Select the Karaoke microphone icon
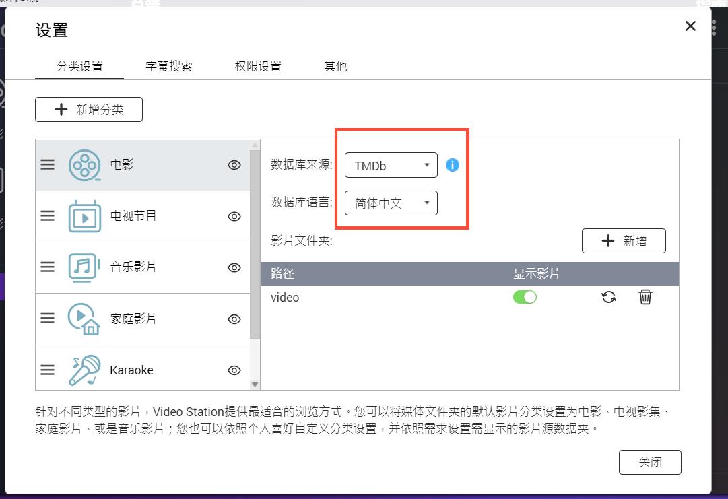 pyautogui.click(x=83, y=369)
